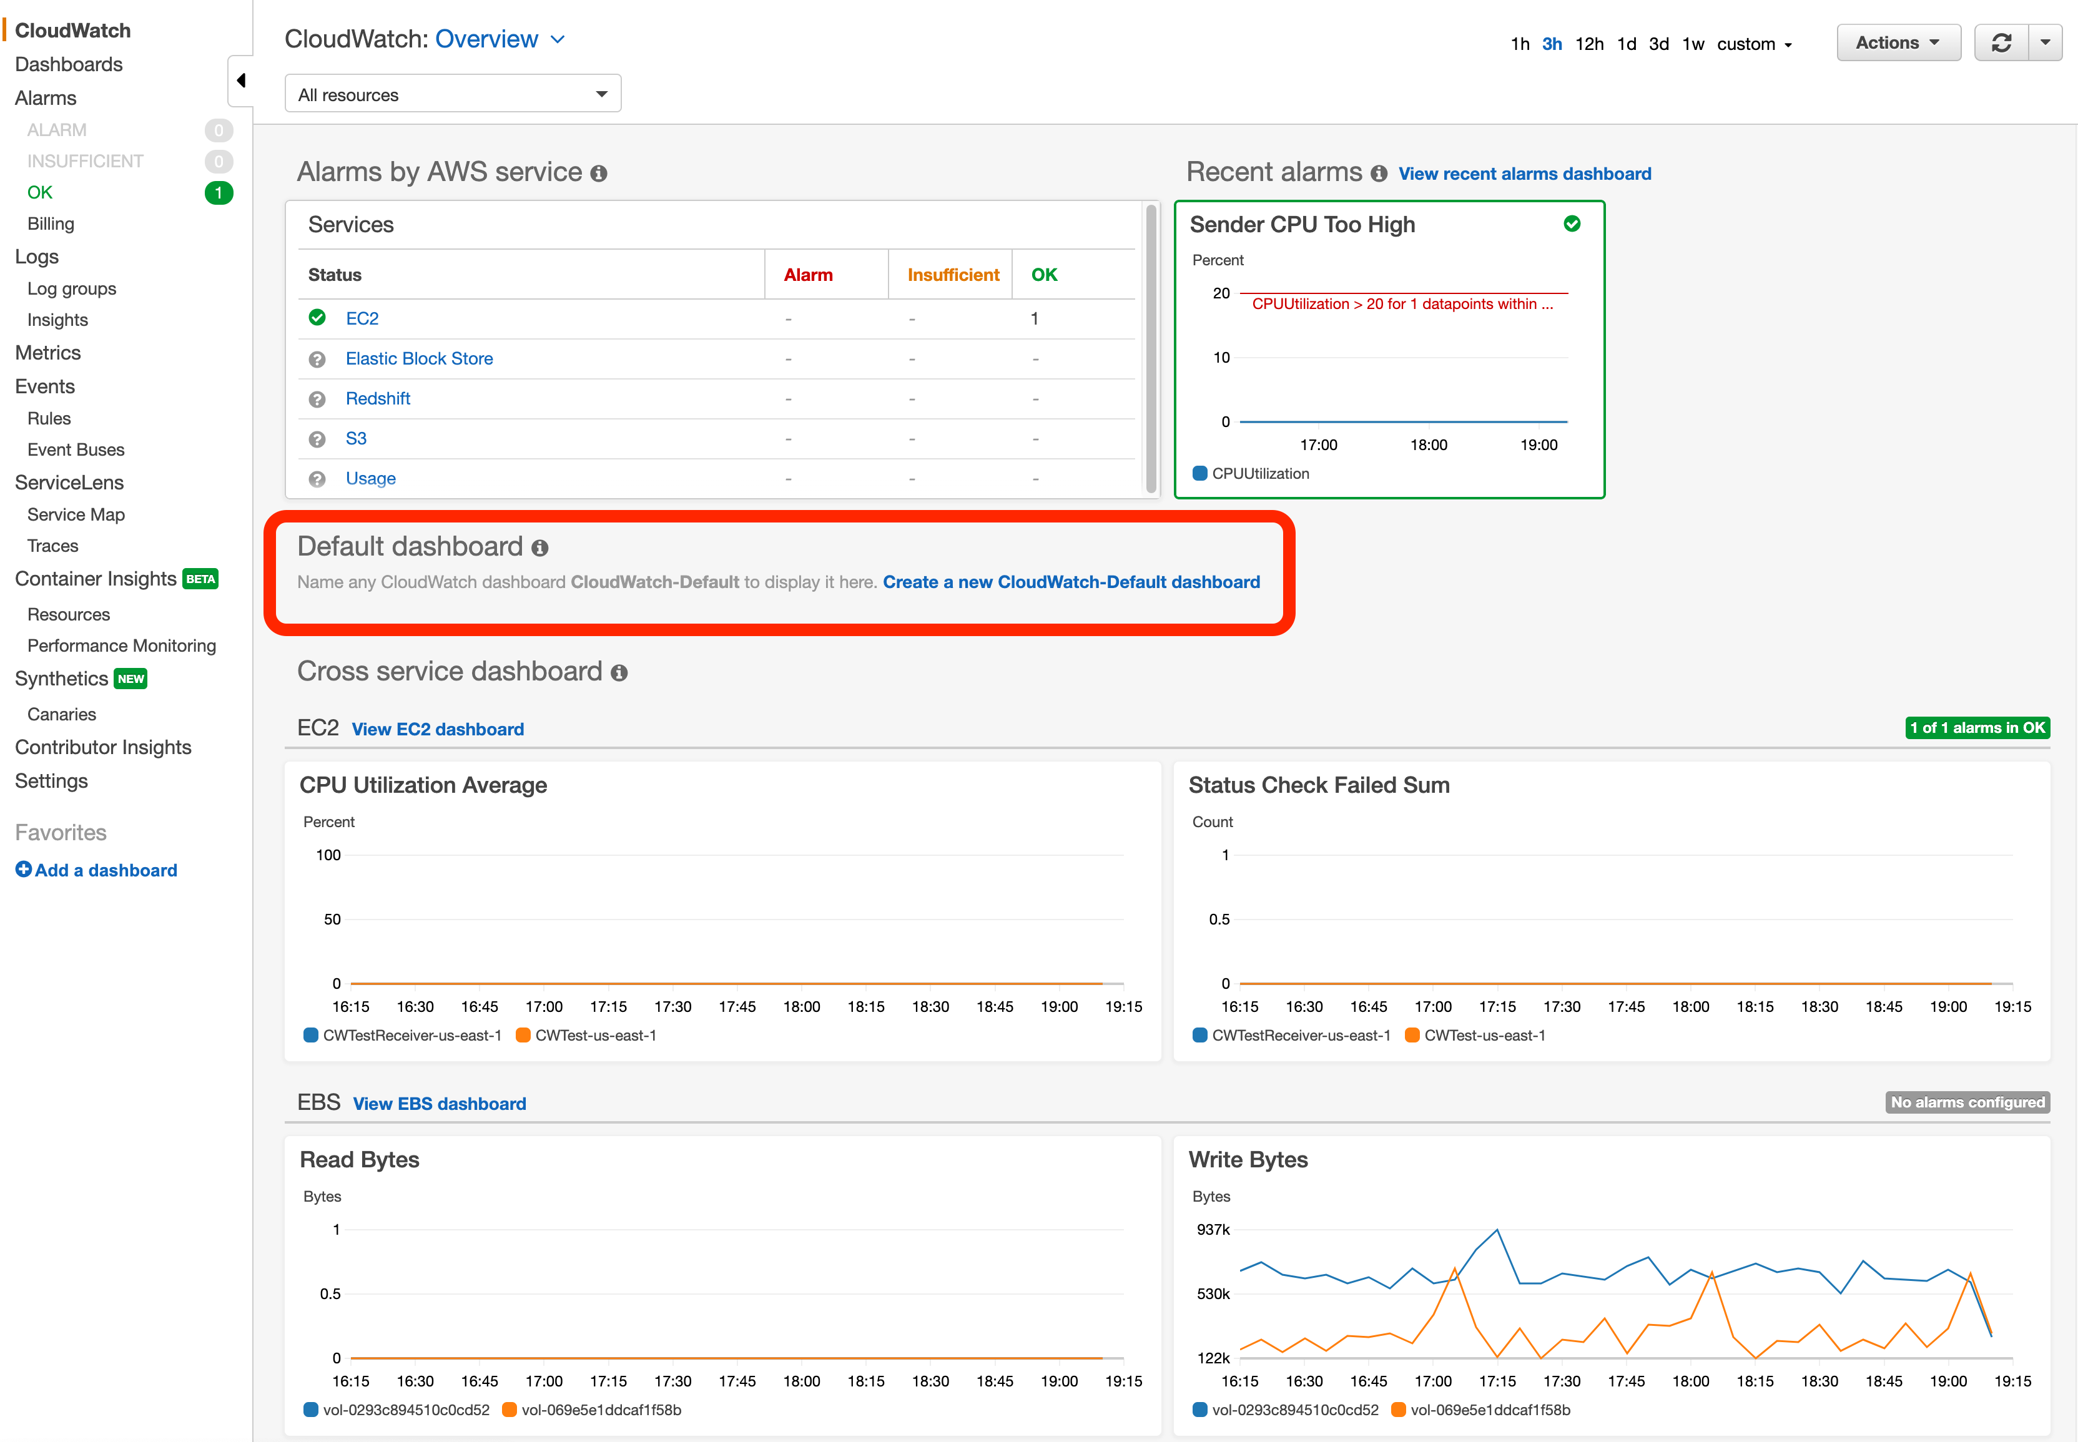This screenshot has height=1442, width=2078.
Task: Click the info icon beside Default dashboard heading
Action: click(x=539, y=547)
